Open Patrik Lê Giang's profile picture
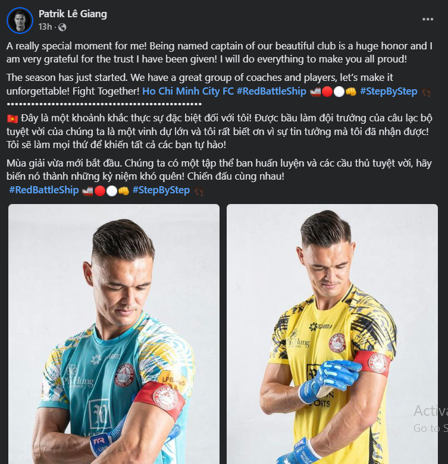 20,20
